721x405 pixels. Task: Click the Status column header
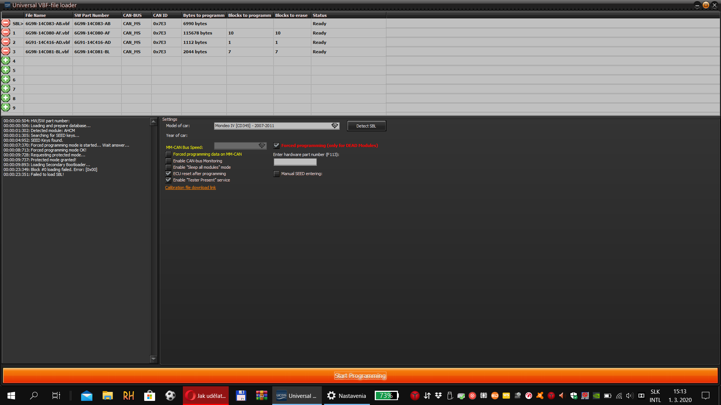pyautogui.click(x=319, y=15)
